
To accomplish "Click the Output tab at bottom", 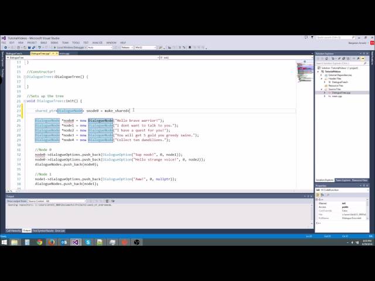I will [26, 231].
